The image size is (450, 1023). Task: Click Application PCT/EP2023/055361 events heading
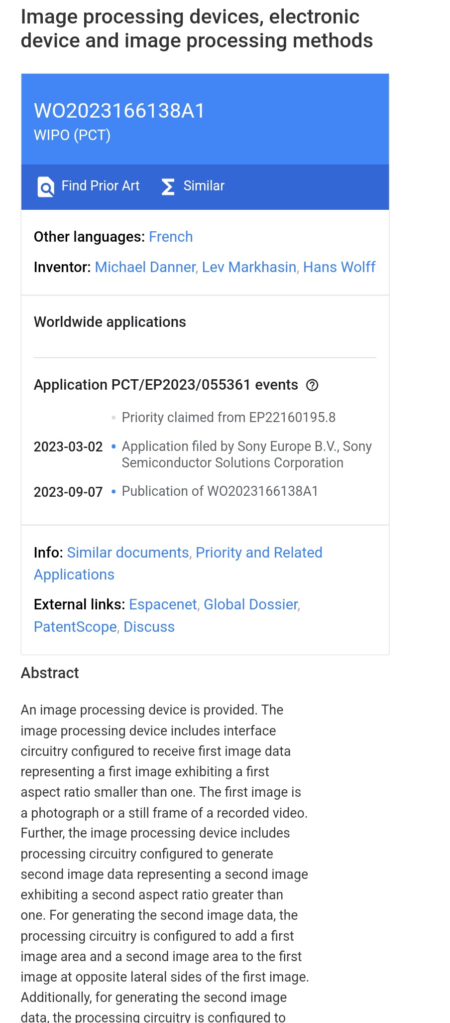166,385
